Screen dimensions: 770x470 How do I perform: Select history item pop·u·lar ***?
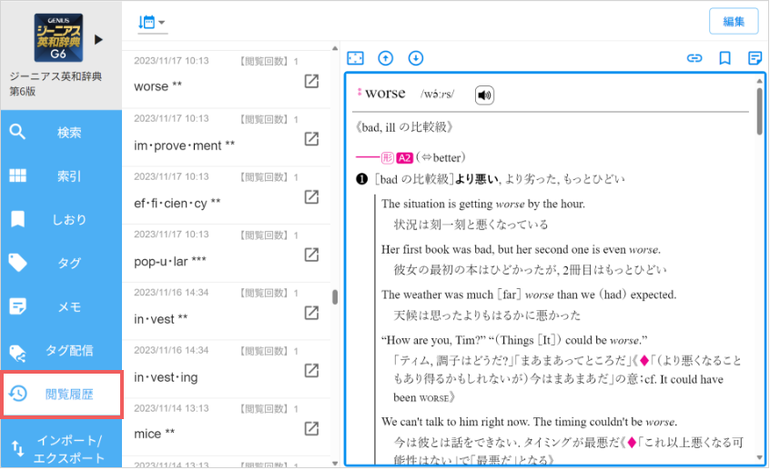[227, 253]
